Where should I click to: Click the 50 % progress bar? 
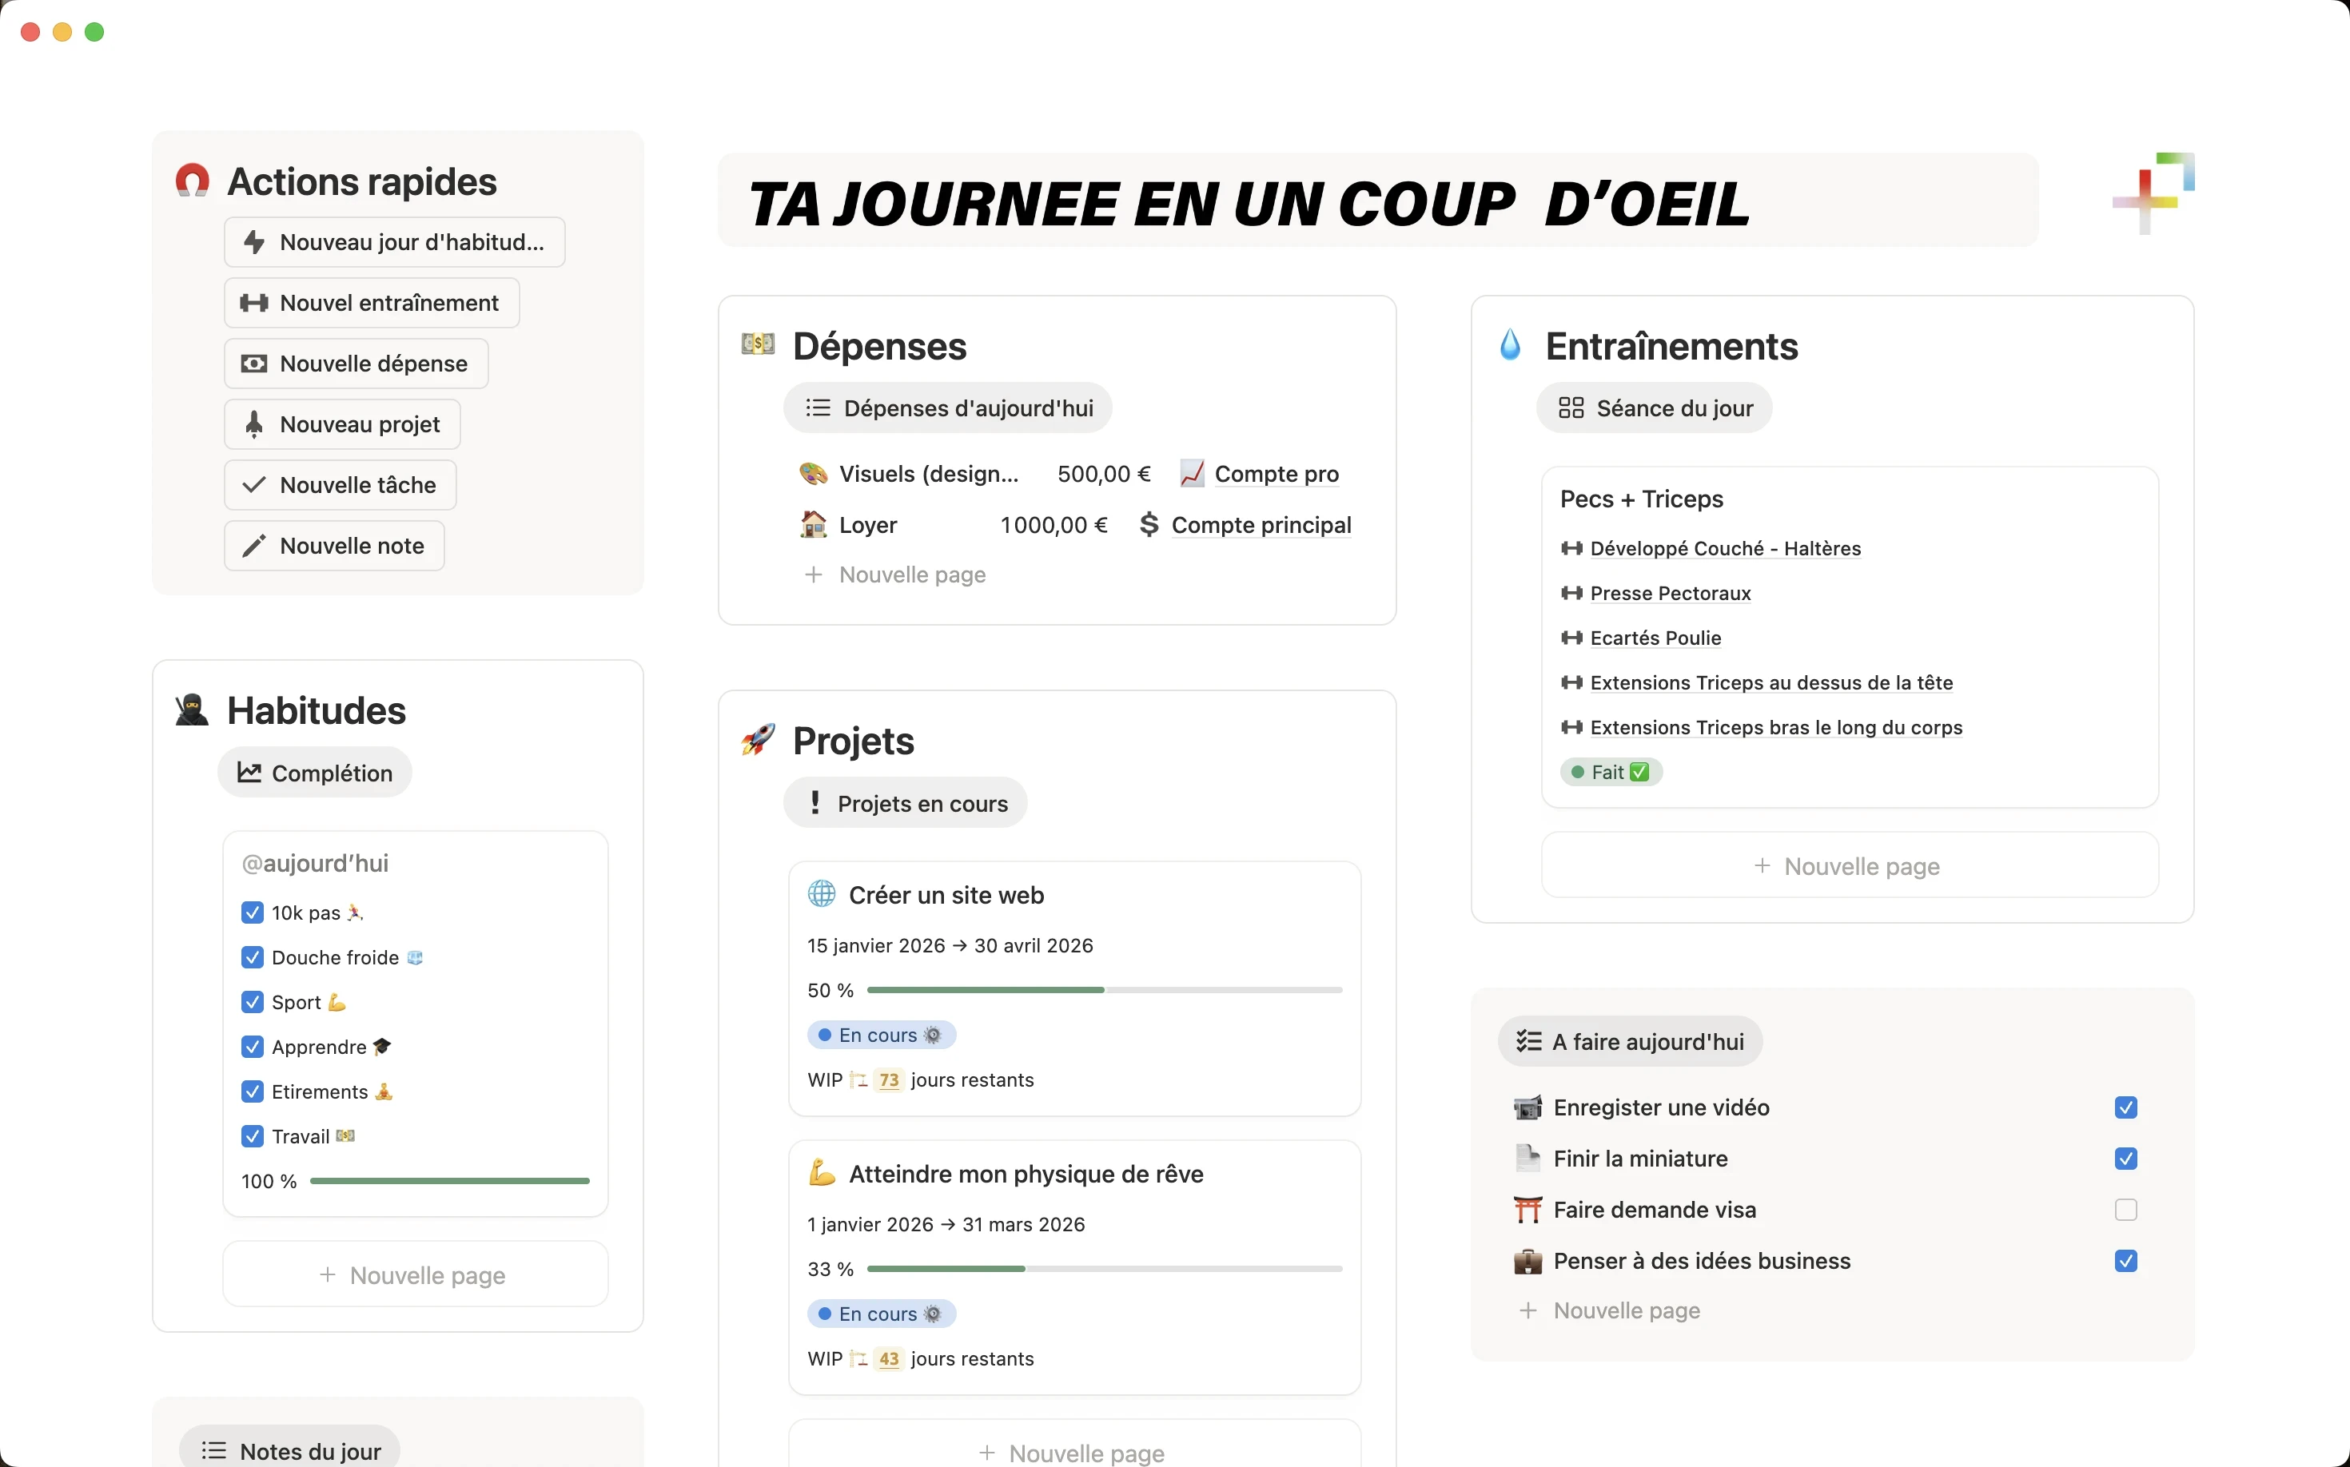click(1104, 991)
